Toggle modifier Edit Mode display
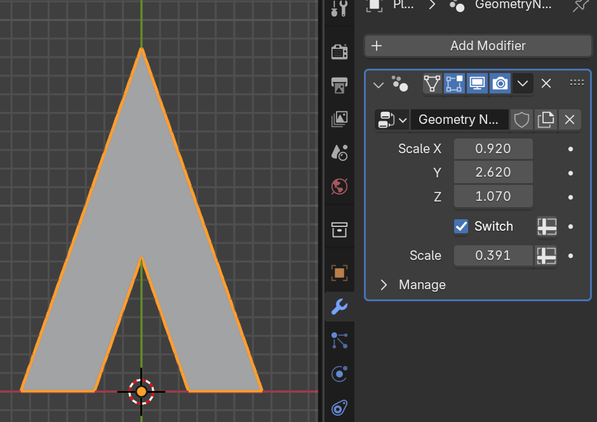 [x=454, y=83]
